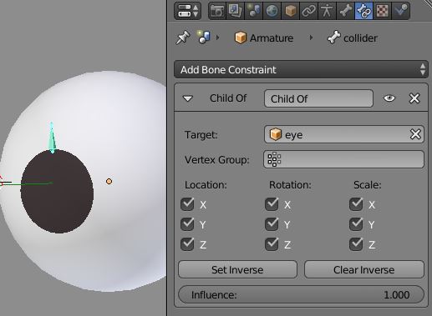Switch to Scene properties tab

tap(253, 11)
